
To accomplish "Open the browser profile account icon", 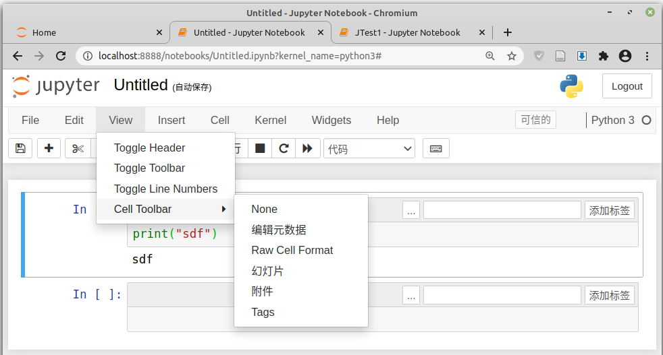I will 625,56.
